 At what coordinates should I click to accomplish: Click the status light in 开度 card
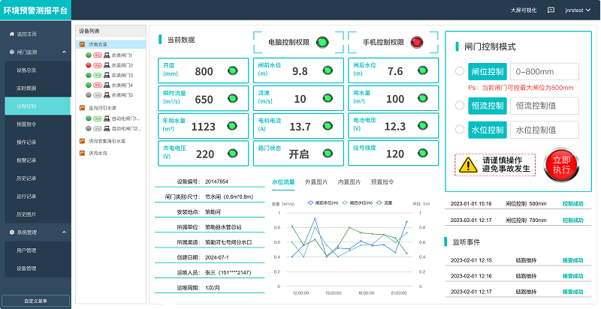click(232, 71)
